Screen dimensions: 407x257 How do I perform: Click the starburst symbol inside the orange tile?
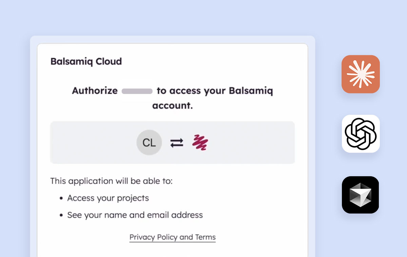[361, 74]
